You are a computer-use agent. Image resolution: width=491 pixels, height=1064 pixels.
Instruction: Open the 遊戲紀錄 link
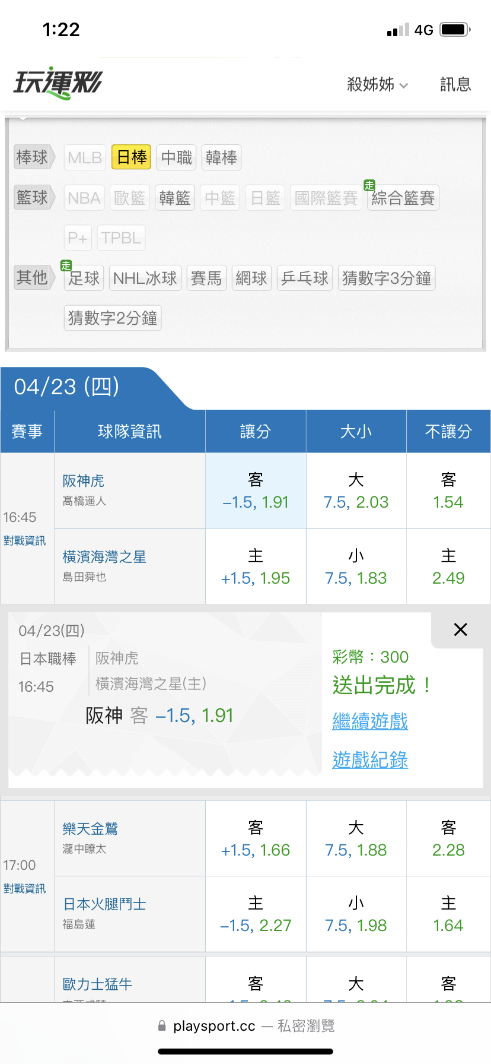coord(370,759)
